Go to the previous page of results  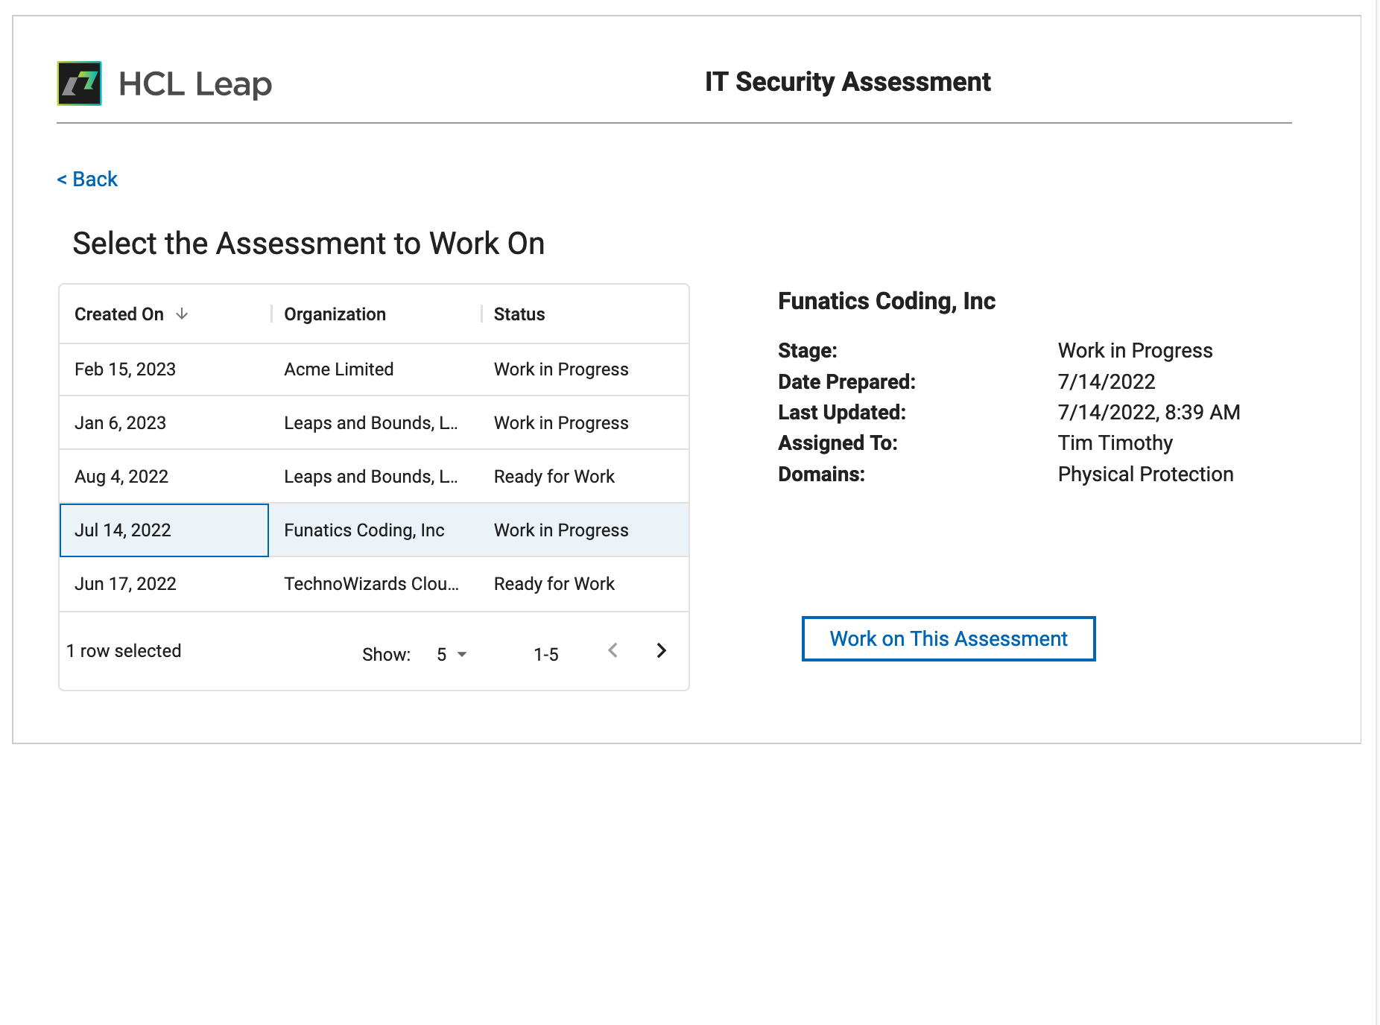click(613, 650)
